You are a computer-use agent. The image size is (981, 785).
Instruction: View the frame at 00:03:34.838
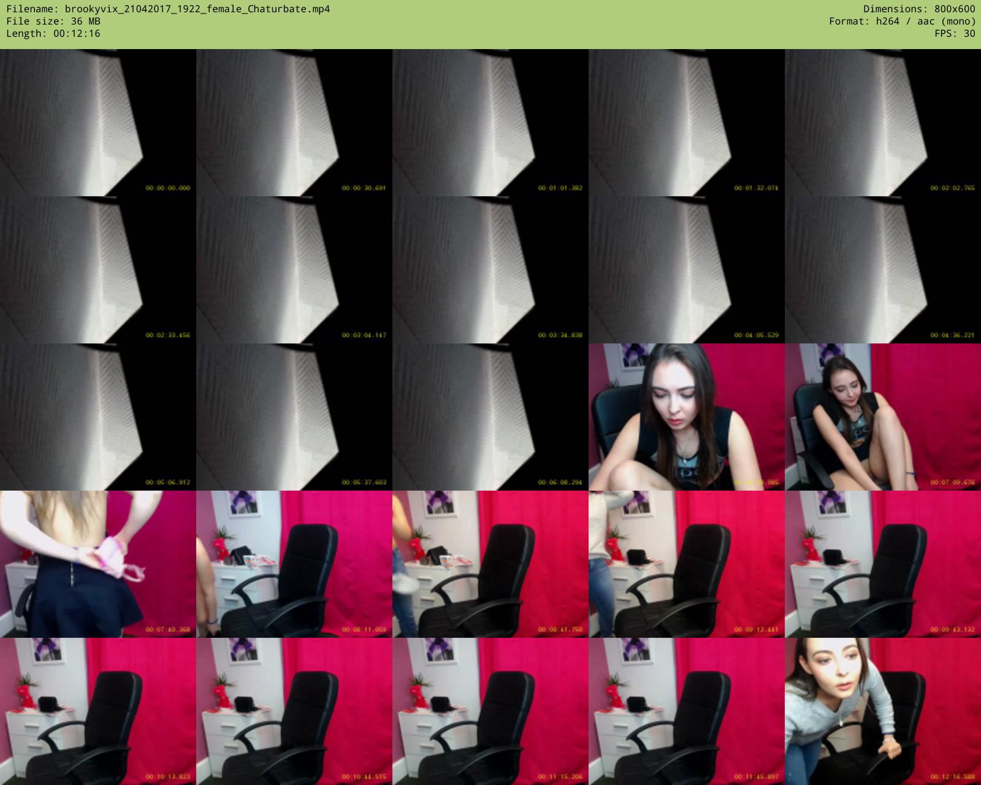[490, 270]
